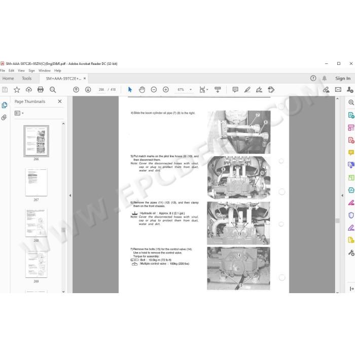Click the page number input field
The height and width of the screenshot is (355, 355).
tap(101, 90)
